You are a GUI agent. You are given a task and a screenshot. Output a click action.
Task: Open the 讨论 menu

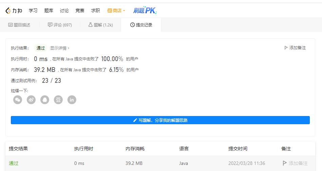64,11
